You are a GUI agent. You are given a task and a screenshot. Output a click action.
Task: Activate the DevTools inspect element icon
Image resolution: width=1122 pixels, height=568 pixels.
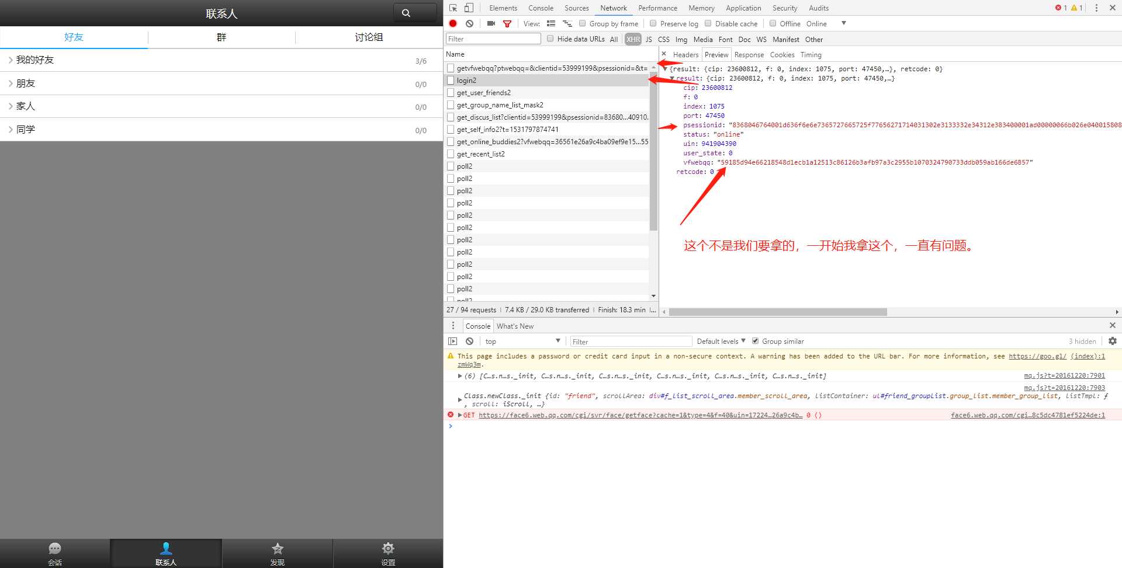tap(453, 8)
